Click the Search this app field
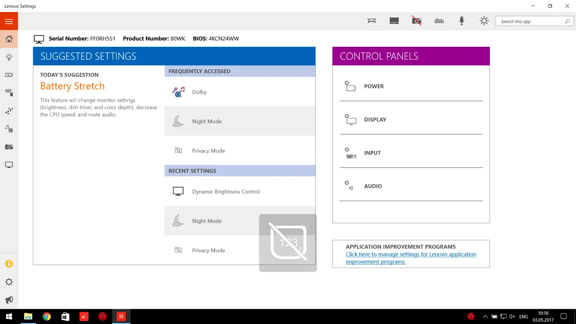 coord(530,21)
